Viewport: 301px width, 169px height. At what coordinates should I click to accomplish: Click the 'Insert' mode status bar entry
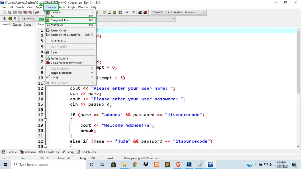coord(110,158)
